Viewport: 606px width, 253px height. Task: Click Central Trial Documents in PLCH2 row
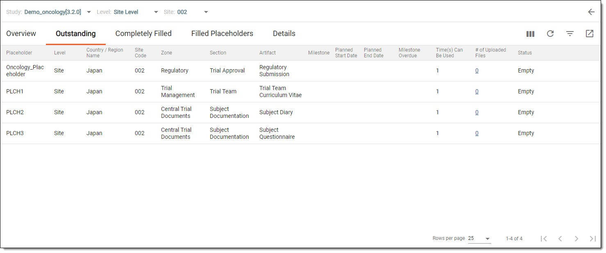(176, 112)
